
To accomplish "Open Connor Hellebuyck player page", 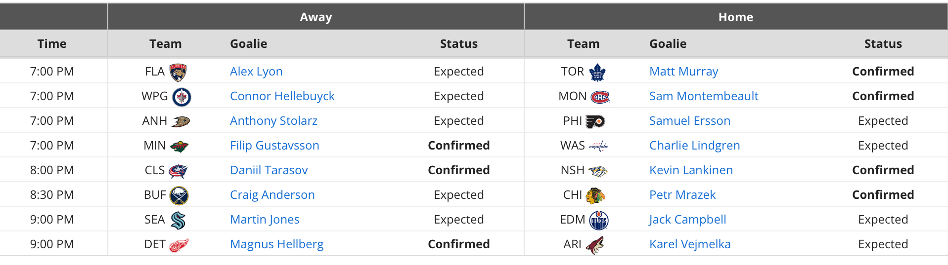I will (282, 96).
